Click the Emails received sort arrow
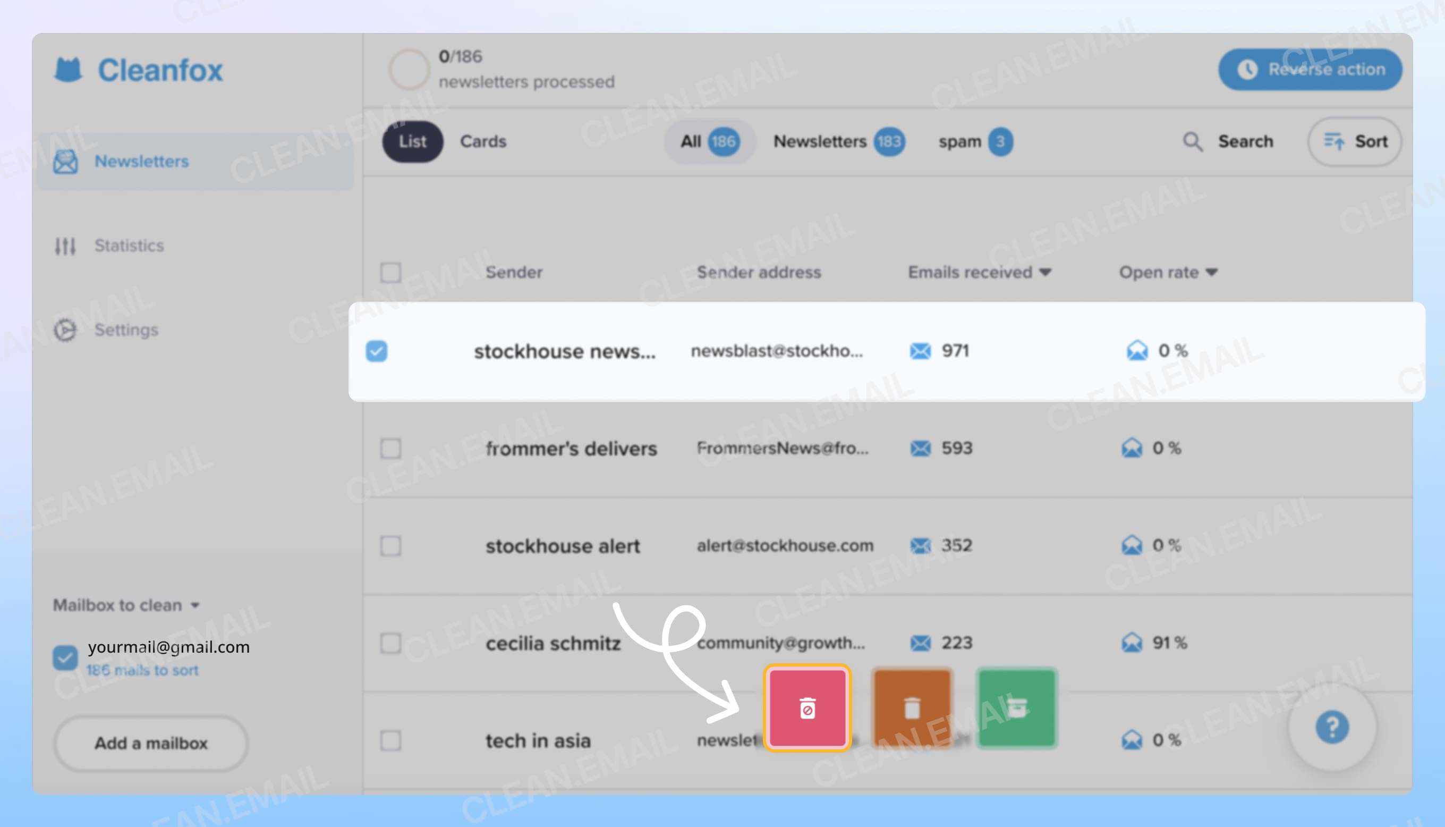 (1045, 272)
